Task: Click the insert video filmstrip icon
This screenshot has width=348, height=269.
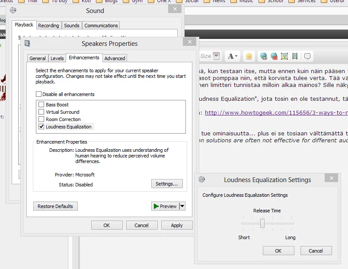Action: point(294,56)
